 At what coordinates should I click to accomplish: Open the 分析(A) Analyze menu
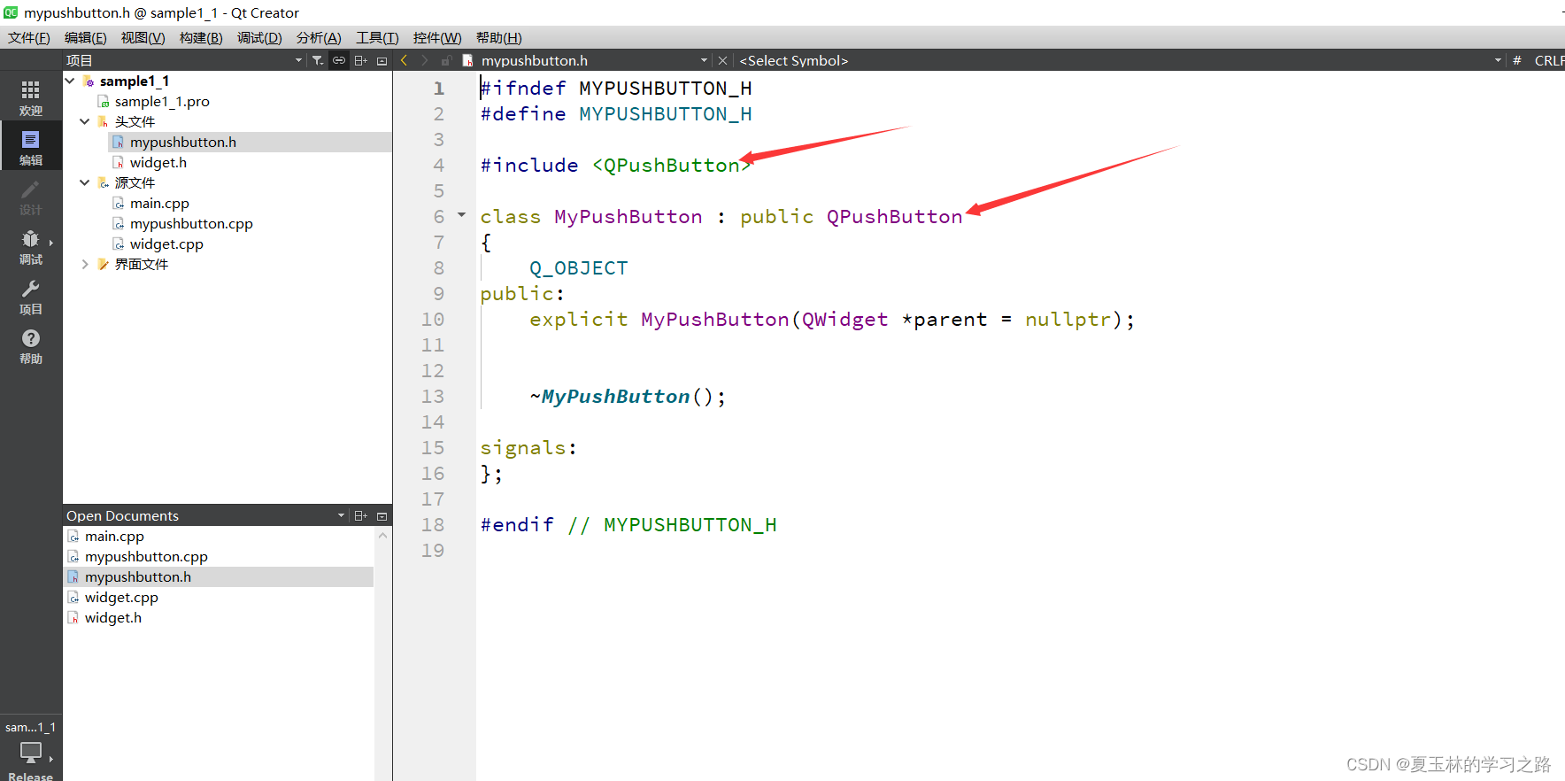pyautogui.click(x=319, y=37)
